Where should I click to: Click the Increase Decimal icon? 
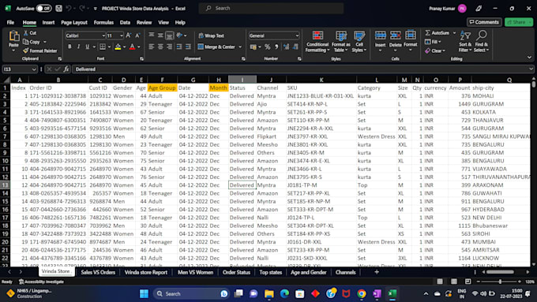(286, 47)
